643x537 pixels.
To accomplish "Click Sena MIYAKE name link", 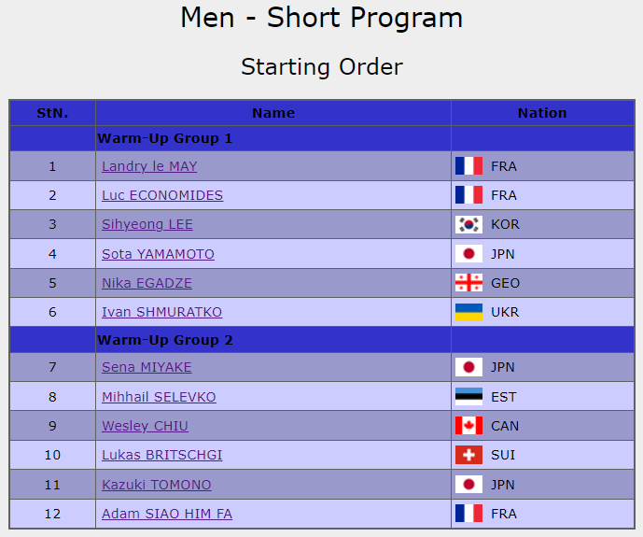I will [147, 367].
